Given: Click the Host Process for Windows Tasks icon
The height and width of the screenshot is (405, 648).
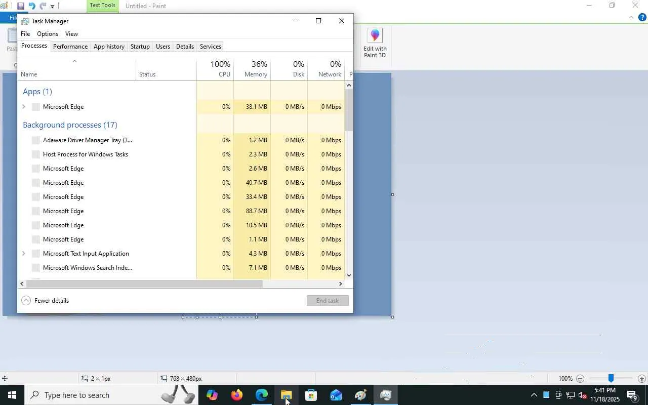Looking at the screenshot, I should click(36, 154).
